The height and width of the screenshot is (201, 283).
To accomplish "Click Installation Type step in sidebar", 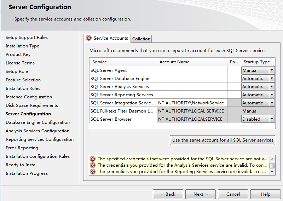I will (x=22, y=46).
